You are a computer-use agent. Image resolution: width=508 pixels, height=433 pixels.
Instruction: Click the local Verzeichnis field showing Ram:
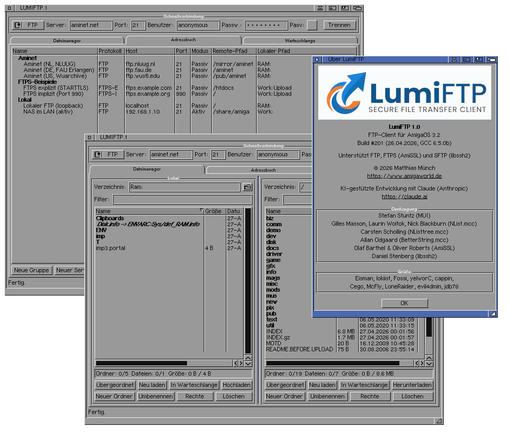tap(184, 187)
